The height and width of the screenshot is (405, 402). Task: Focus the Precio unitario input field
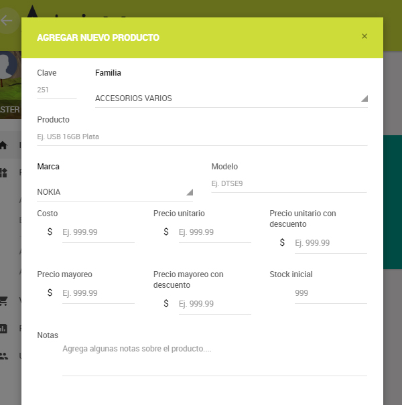click(214, 232)
